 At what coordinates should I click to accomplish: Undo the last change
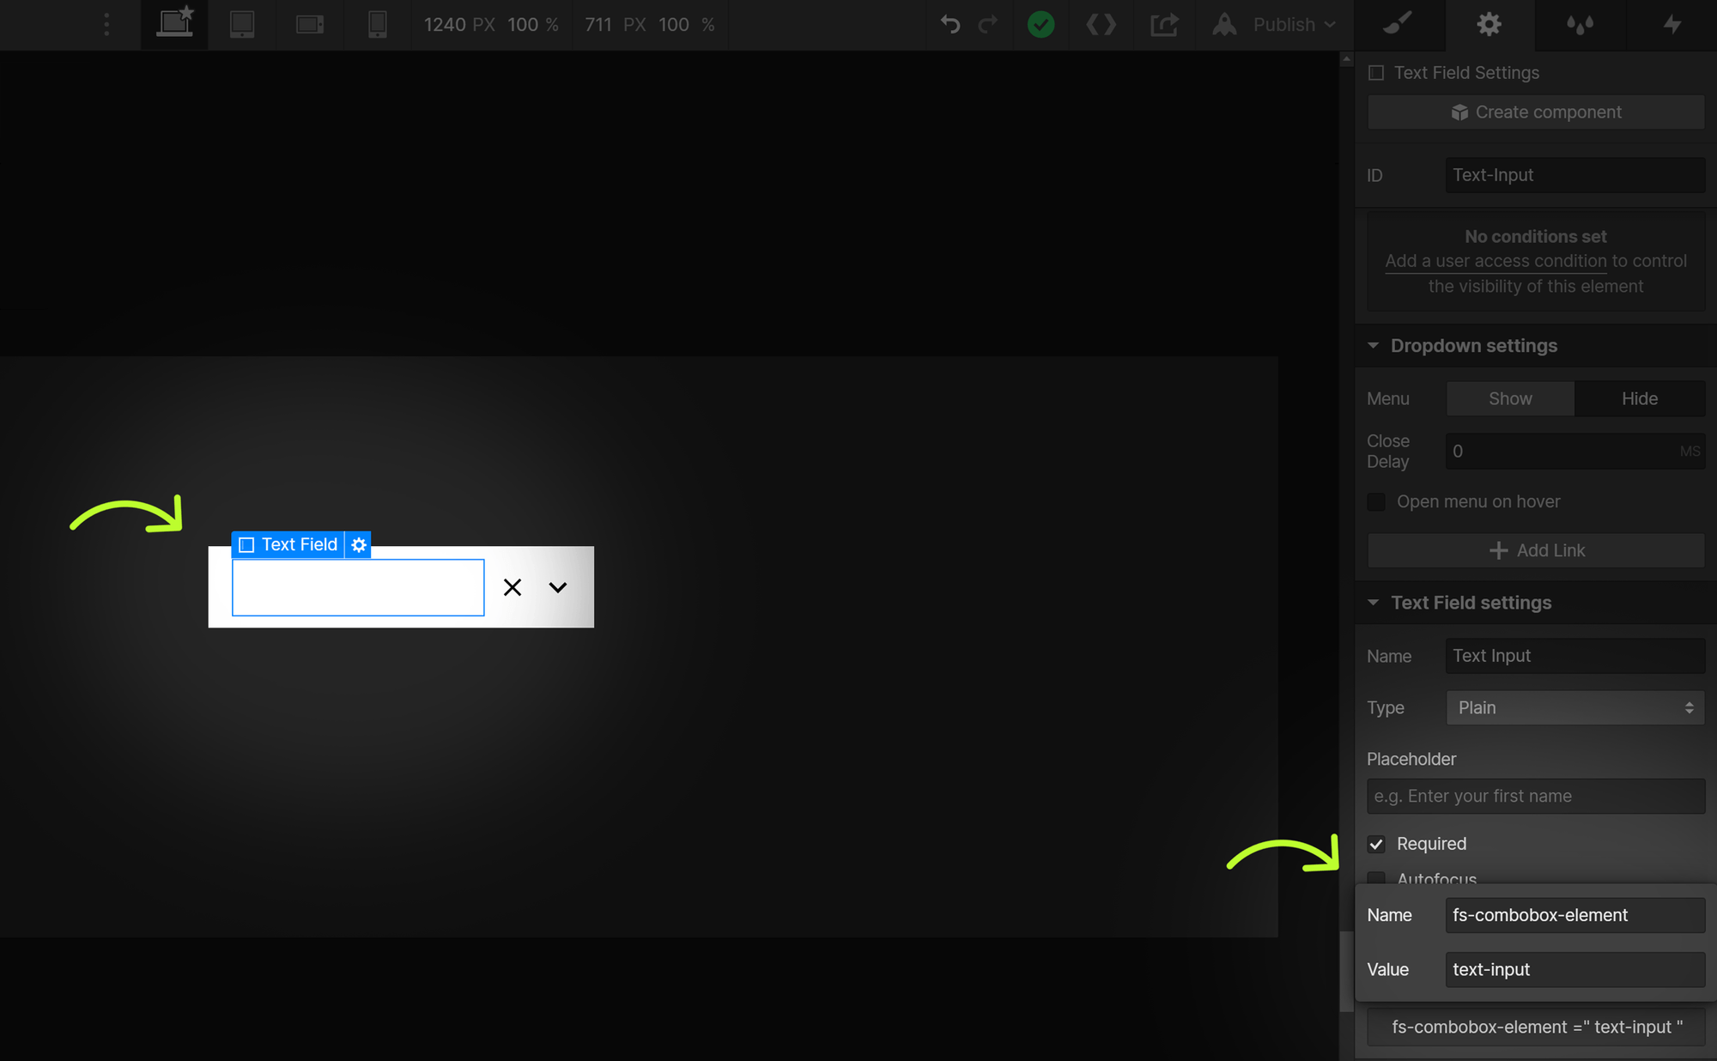coord(950,24)
